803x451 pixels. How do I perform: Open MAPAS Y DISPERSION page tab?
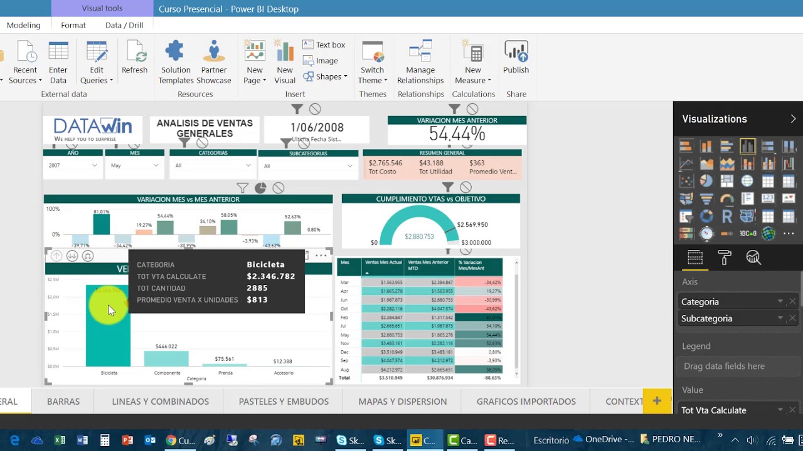403,402
